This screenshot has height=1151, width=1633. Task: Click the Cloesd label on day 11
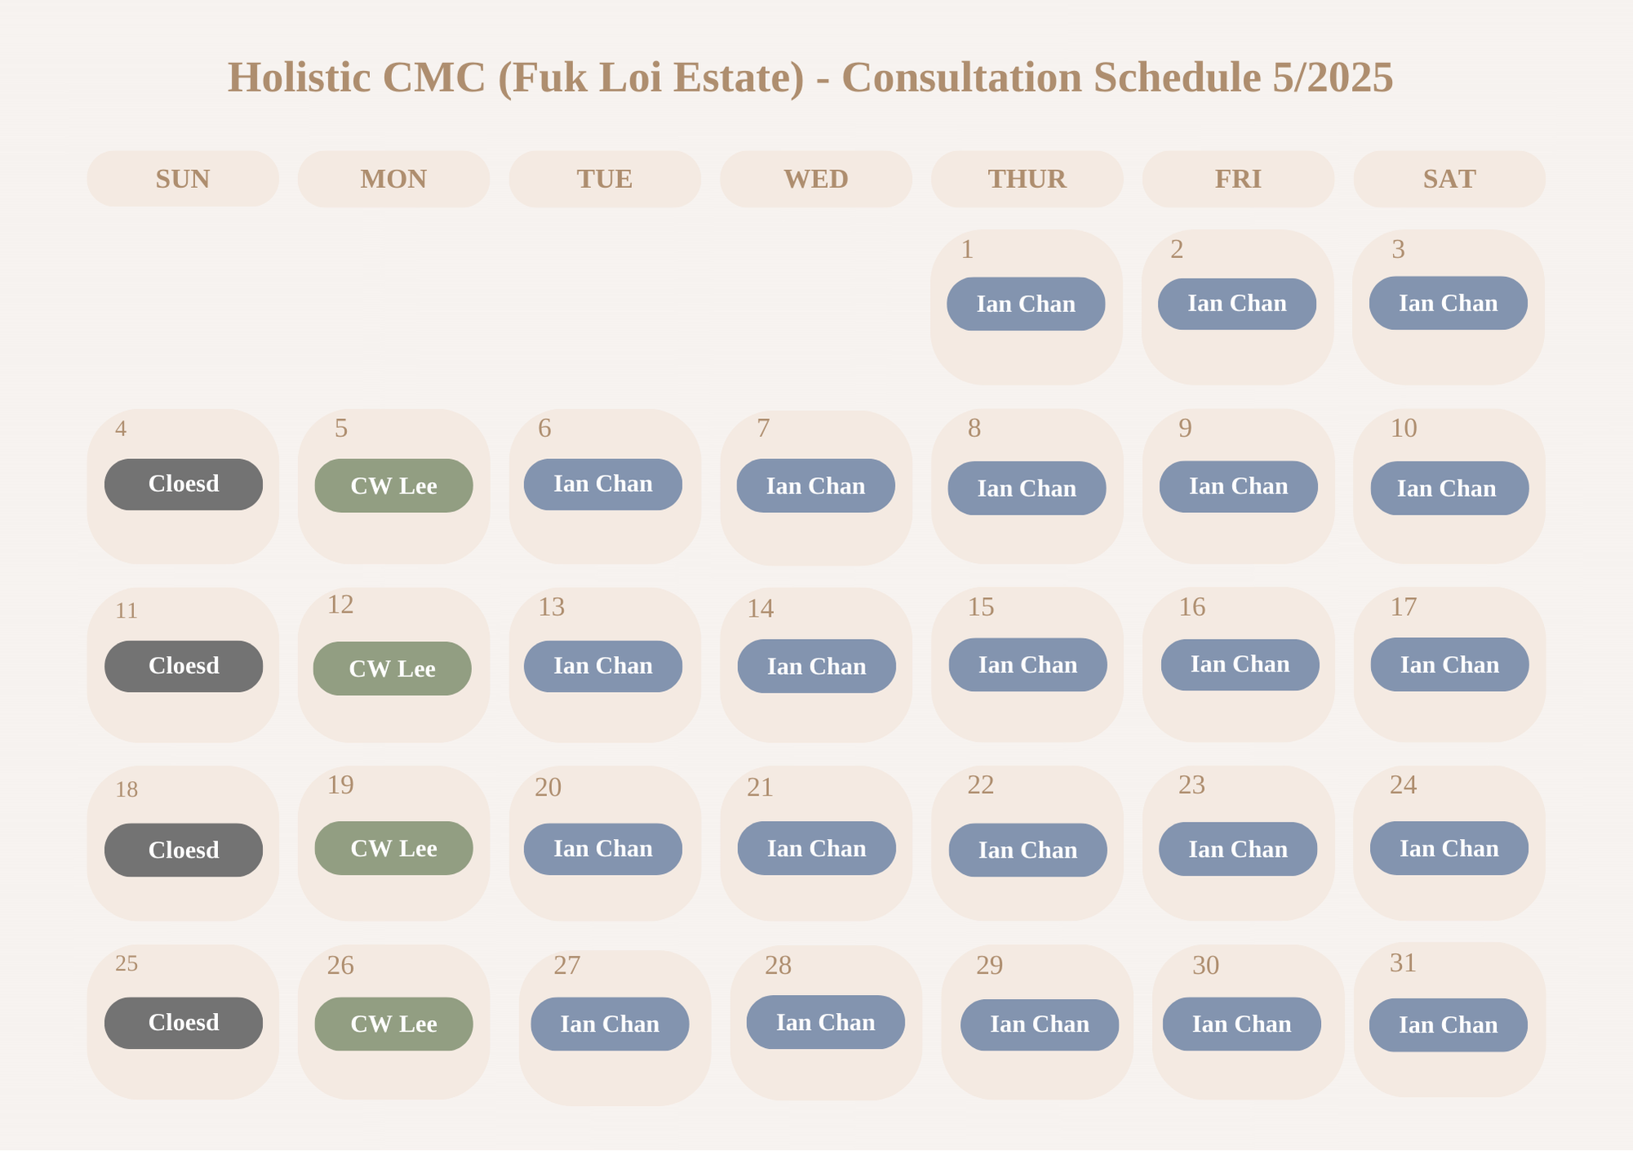(x=184, y=667)
